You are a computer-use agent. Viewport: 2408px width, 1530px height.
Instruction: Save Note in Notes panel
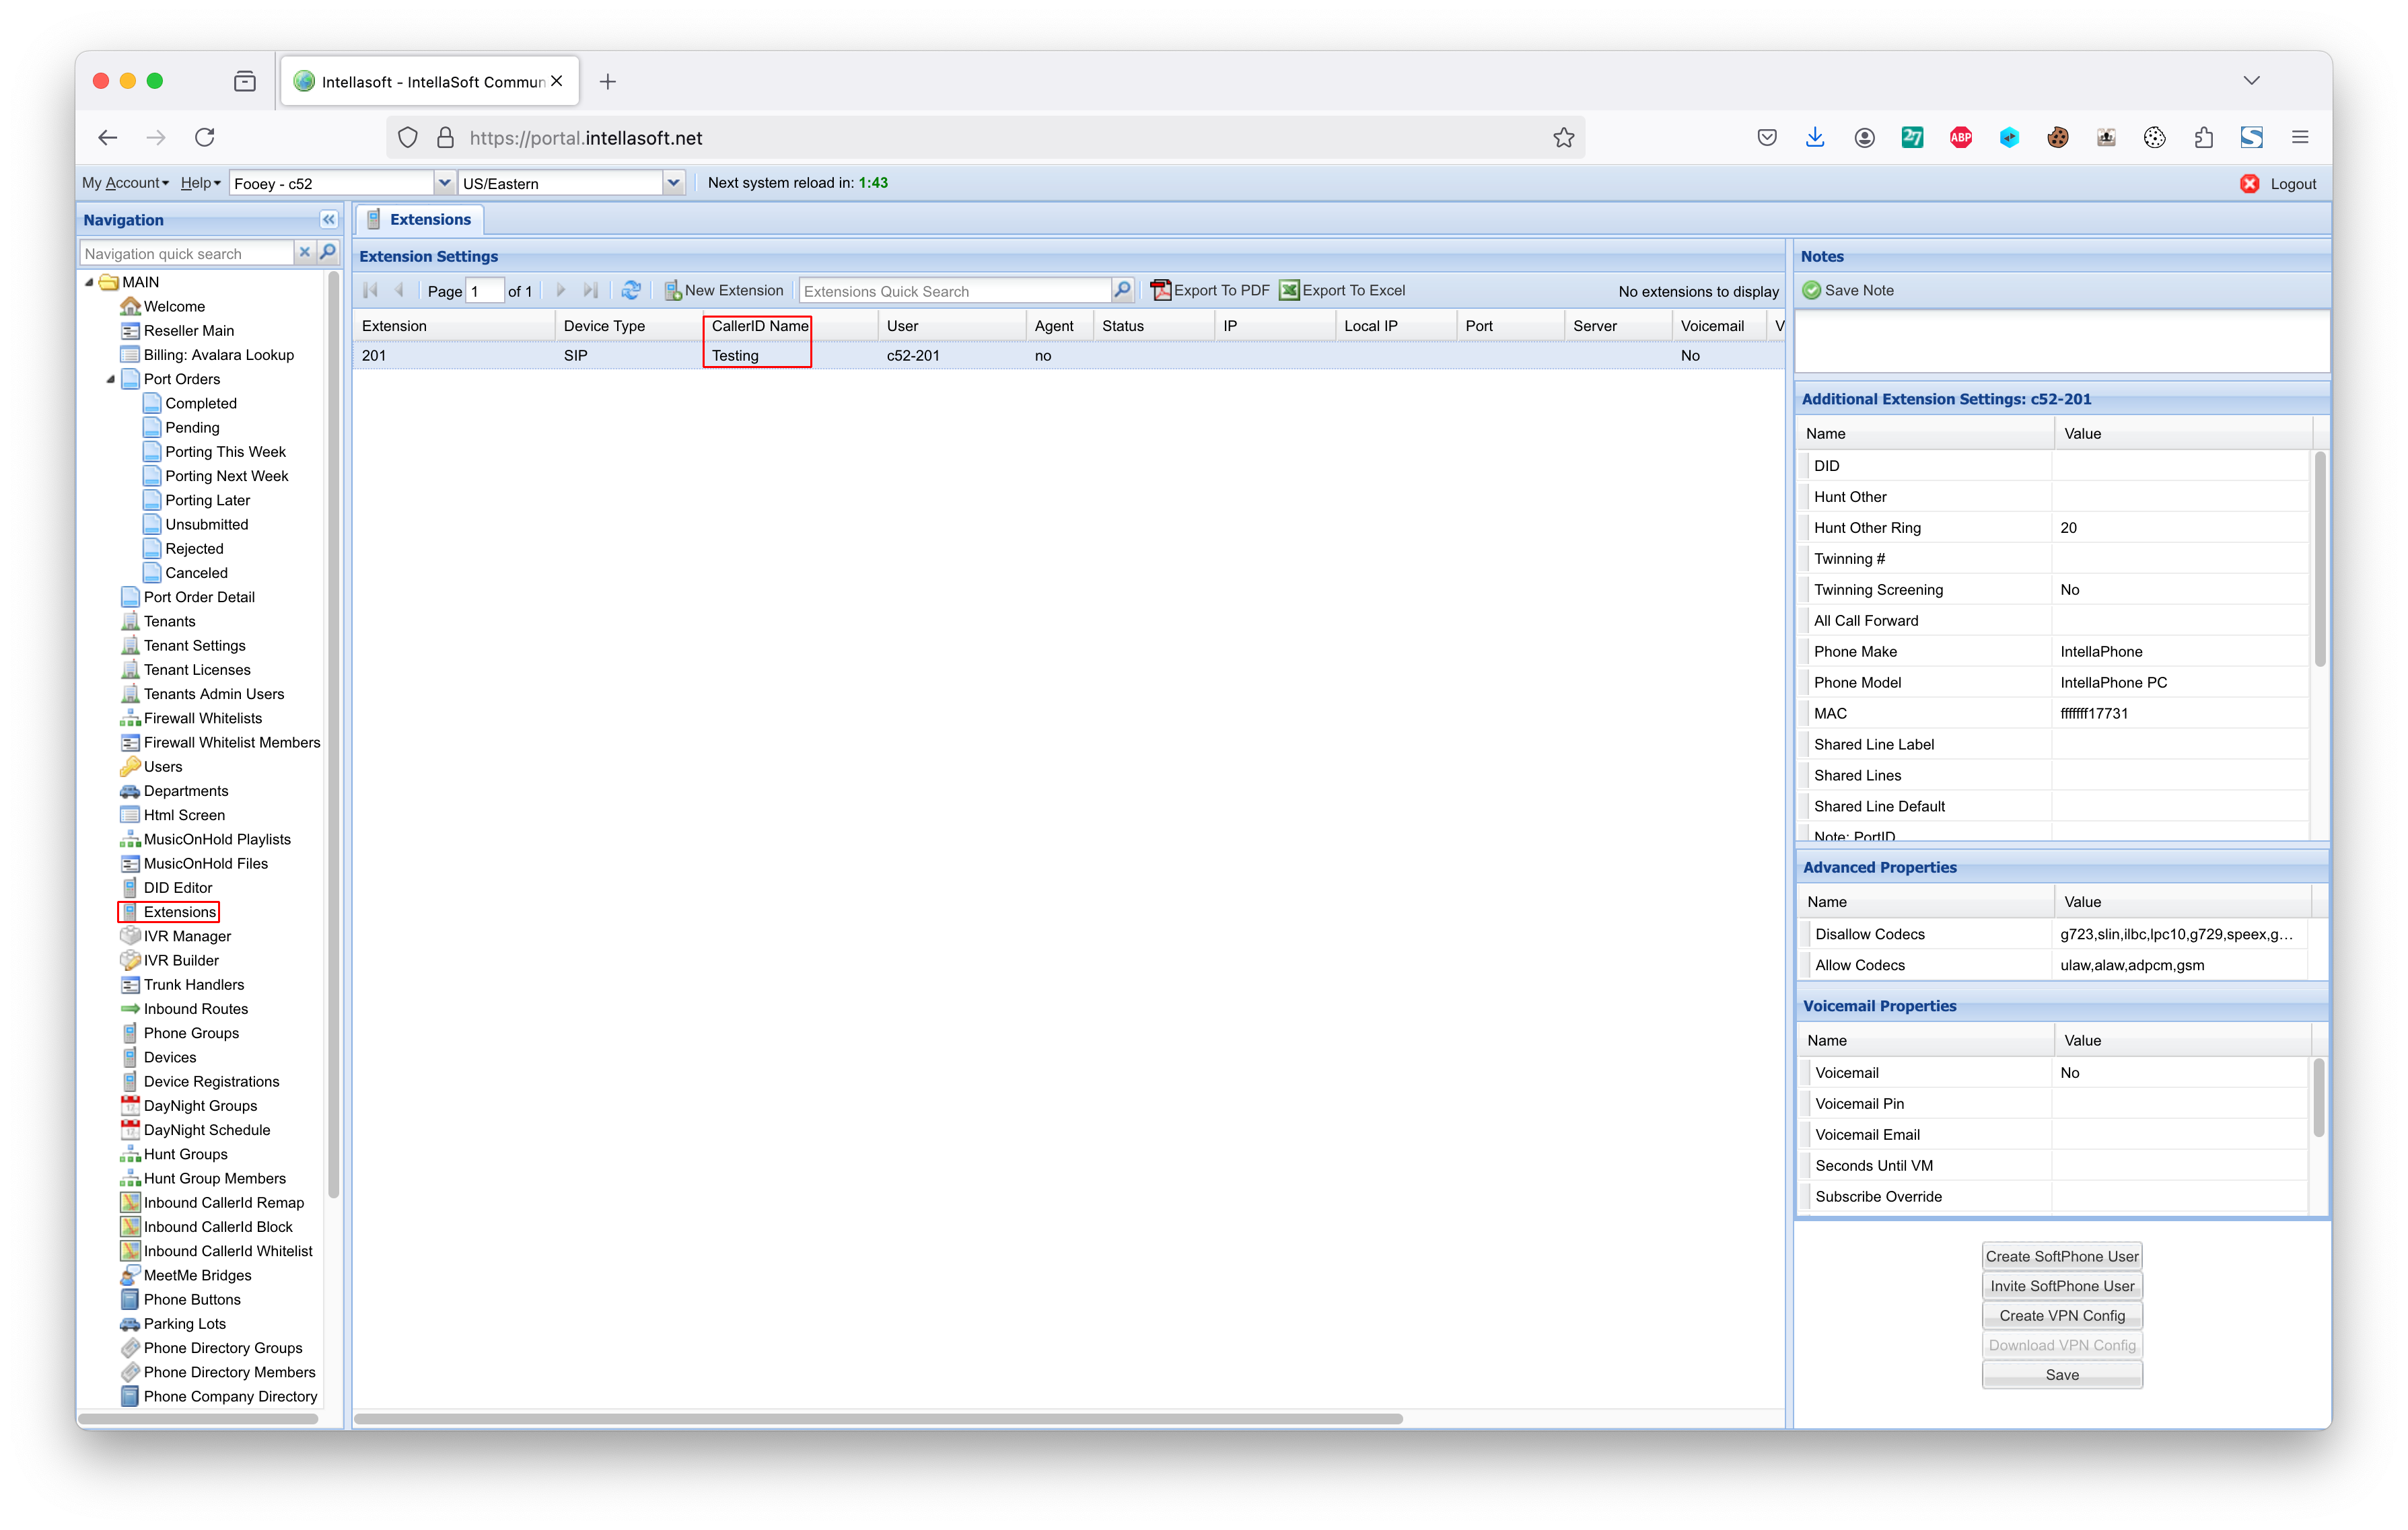(1848, 290)
